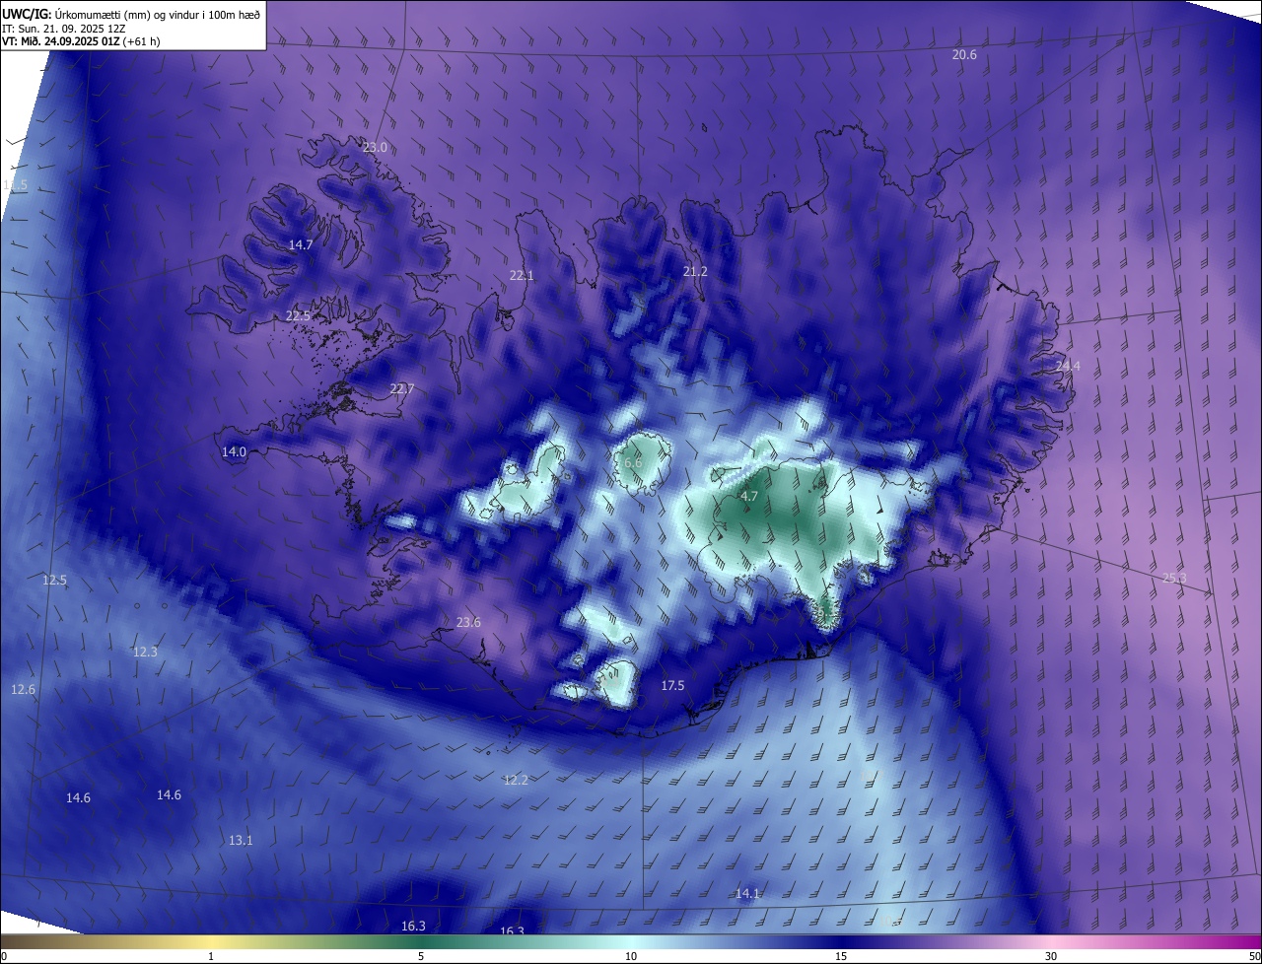Click the 22.5 value label
The image size is (1262, 964).
coord(298,316)
